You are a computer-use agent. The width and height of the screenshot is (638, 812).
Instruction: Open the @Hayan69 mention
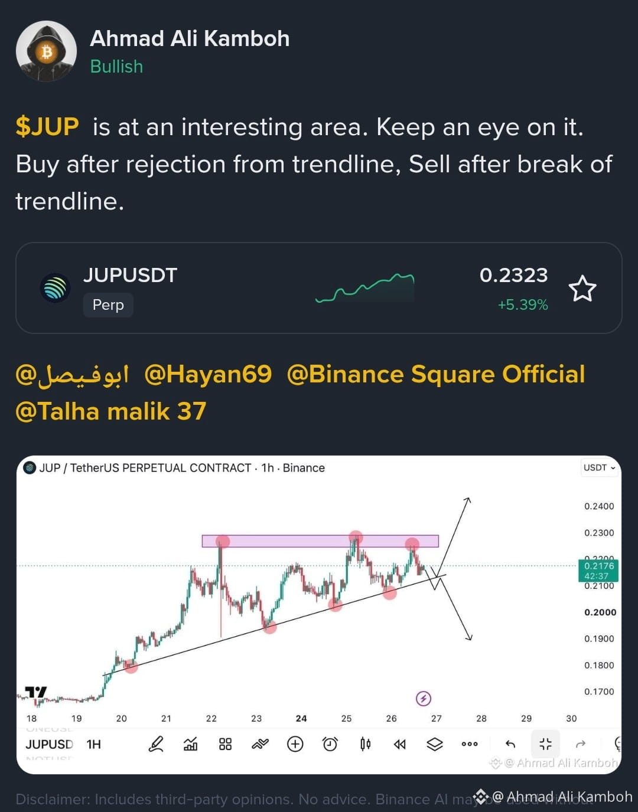point(208,374)
